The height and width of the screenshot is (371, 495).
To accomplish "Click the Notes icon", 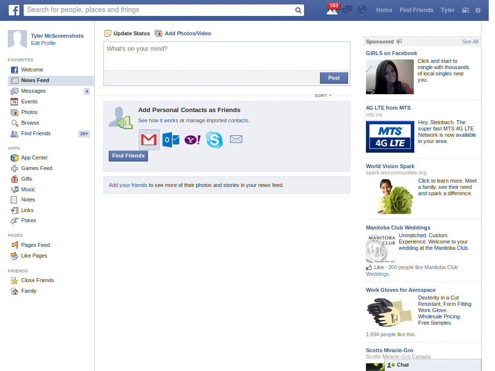I will pos(14,200).
